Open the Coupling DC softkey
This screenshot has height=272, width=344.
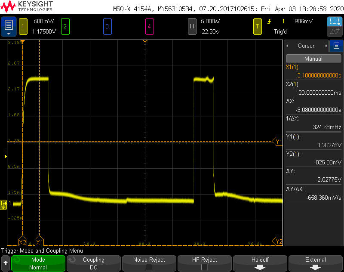[94, 263]
